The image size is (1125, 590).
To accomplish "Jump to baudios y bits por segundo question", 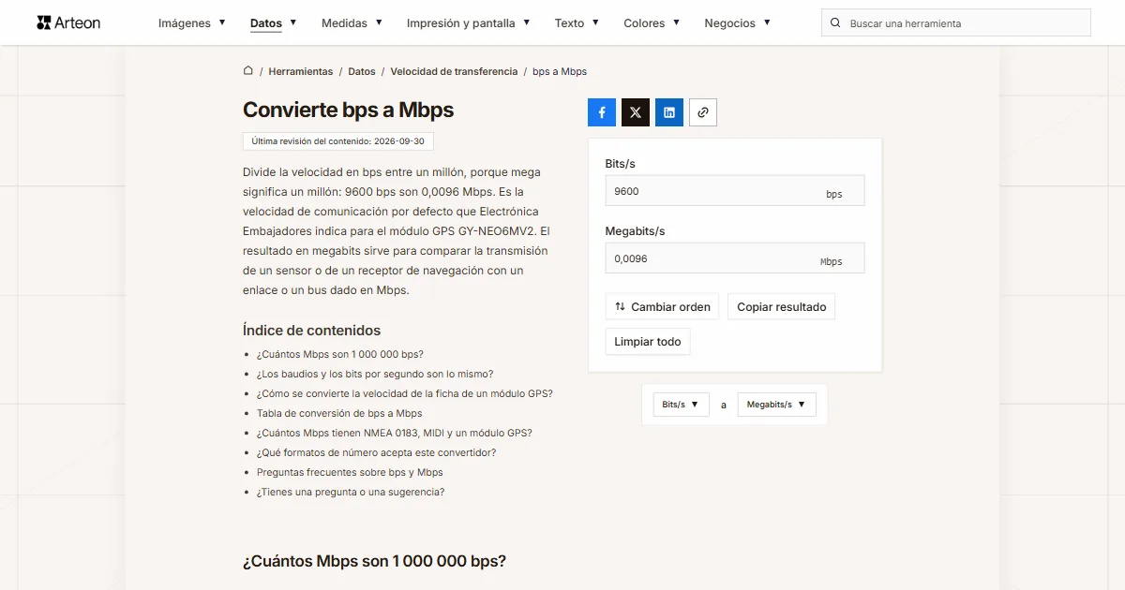I will (375, 374).
